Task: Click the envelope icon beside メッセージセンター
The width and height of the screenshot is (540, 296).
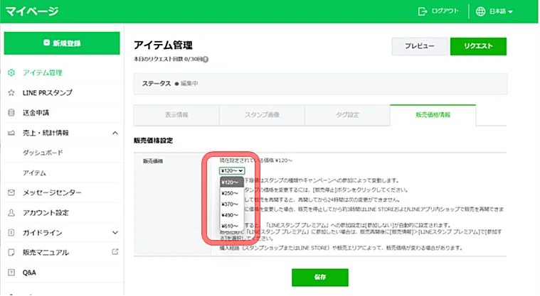Action: click(11, 192)
